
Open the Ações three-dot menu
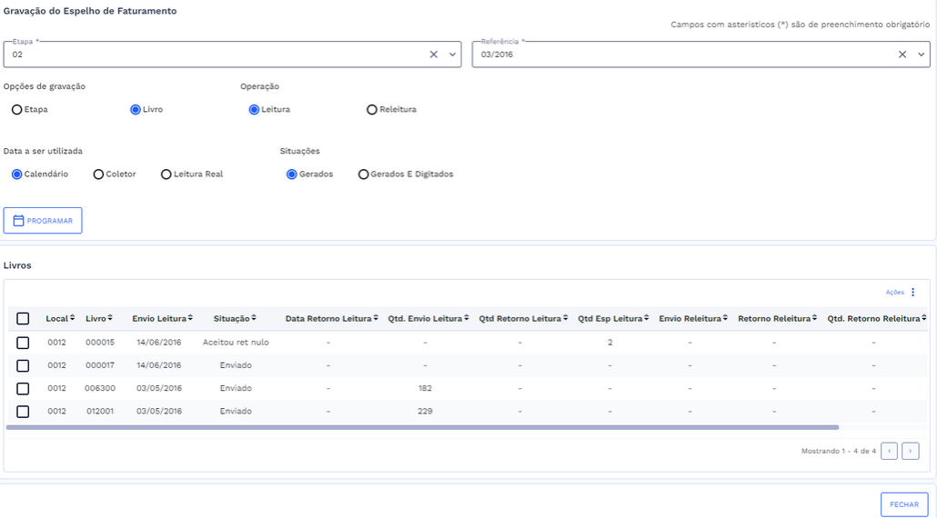pyautogui.click(x=913, y=293)
